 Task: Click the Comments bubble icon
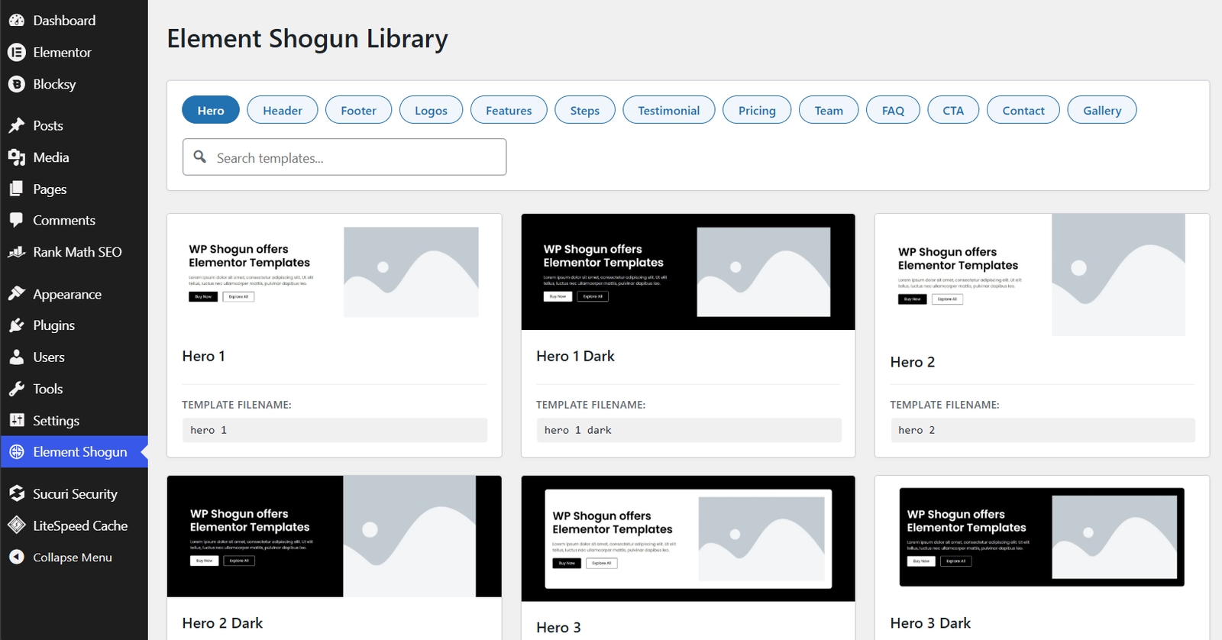click(17, 220)
